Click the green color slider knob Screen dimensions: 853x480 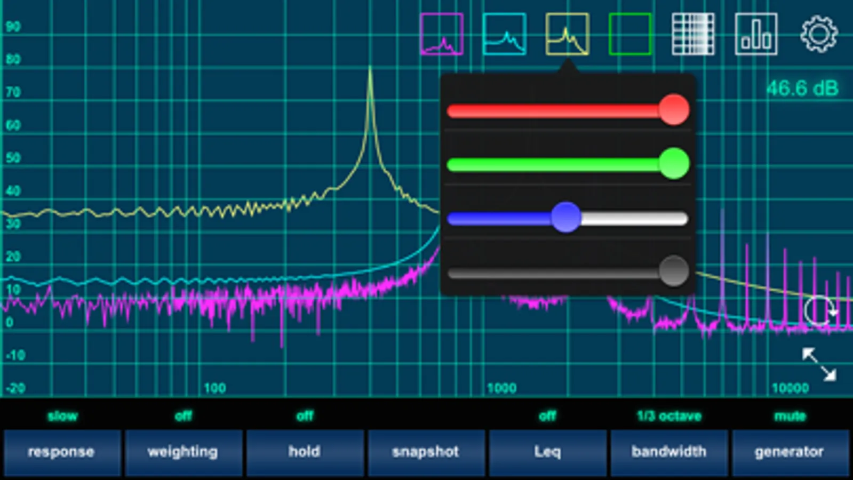tap(674, 163)
